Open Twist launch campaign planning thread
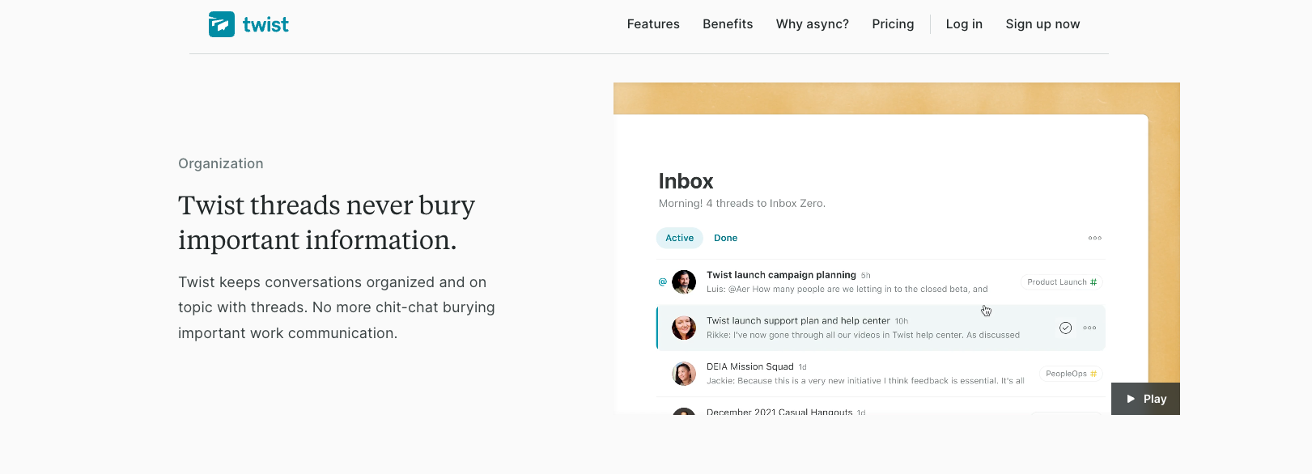The height and width of the screenshot is (474, 1312). click(x=781, y=275)
